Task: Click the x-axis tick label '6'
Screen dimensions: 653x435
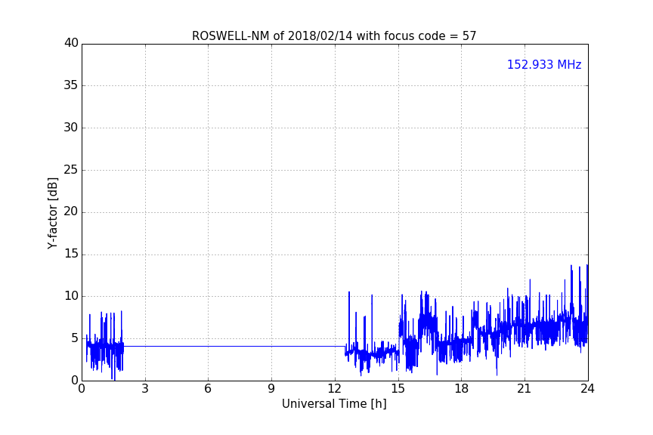Action: (208, 389)
